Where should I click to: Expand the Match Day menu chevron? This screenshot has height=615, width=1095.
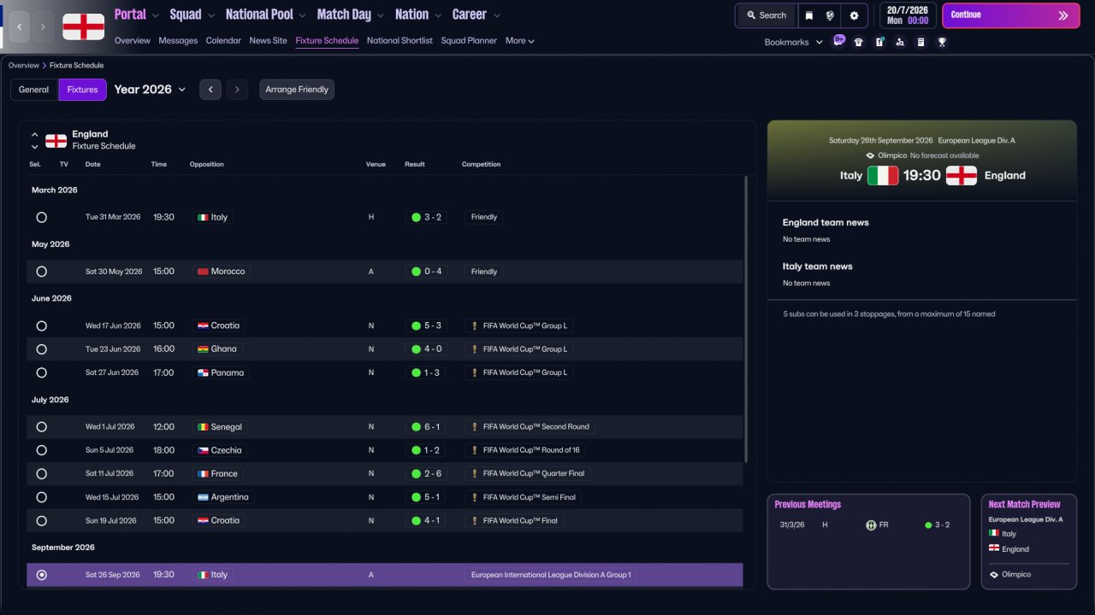pyautogui.click(x=380, y=15)
